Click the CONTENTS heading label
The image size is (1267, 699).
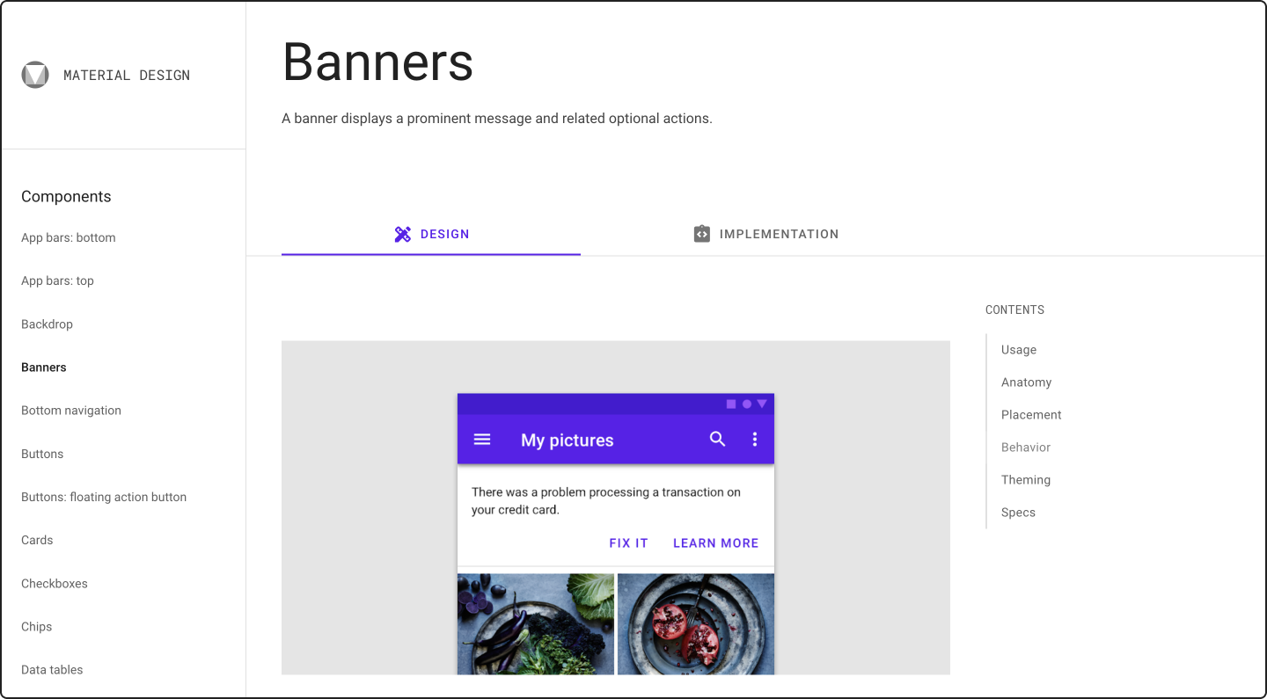(1014, 310)
